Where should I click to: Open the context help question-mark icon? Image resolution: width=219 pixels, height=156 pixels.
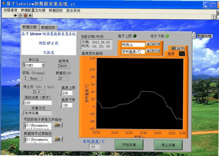(x=214, y=17)
